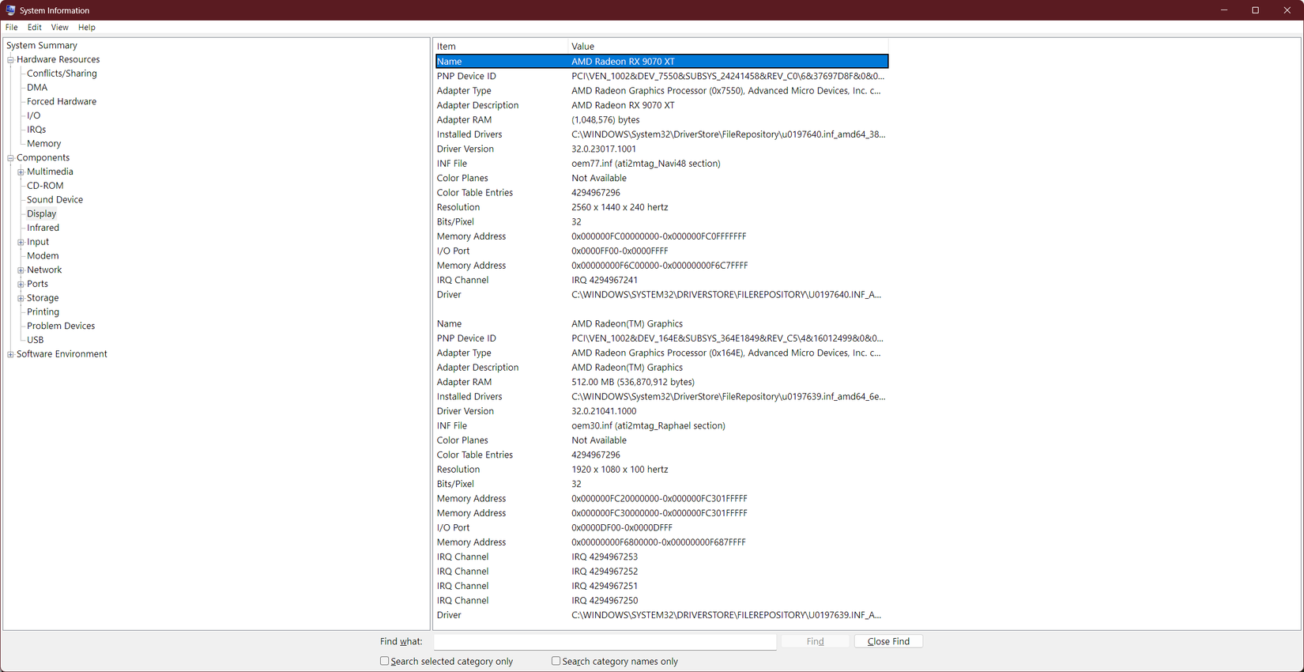
Task: Select Problem Devices tree item
Action: pyautogui.click(x=61, y=326)
